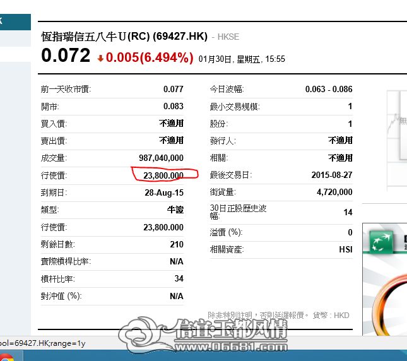Click the 開市 open value 0.083
407x361 pixels.
[174, 107]
